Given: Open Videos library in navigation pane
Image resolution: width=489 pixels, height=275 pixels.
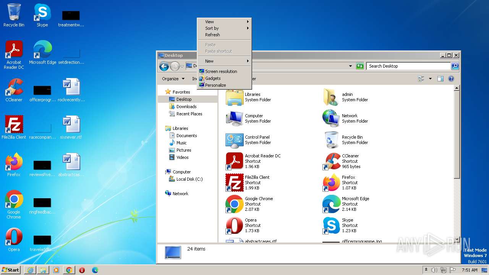Looking at the screenshot, I should pyautogui.click(x=182, y=157).
